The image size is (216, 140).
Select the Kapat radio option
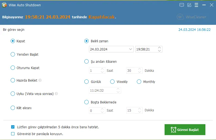[13, 41]
